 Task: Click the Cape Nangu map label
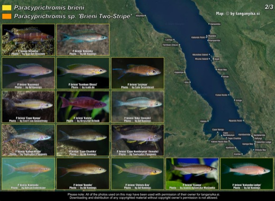coord(218,130)
